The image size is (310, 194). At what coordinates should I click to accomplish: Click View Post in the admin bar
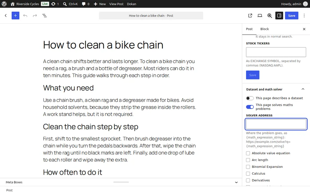[116, 4]
